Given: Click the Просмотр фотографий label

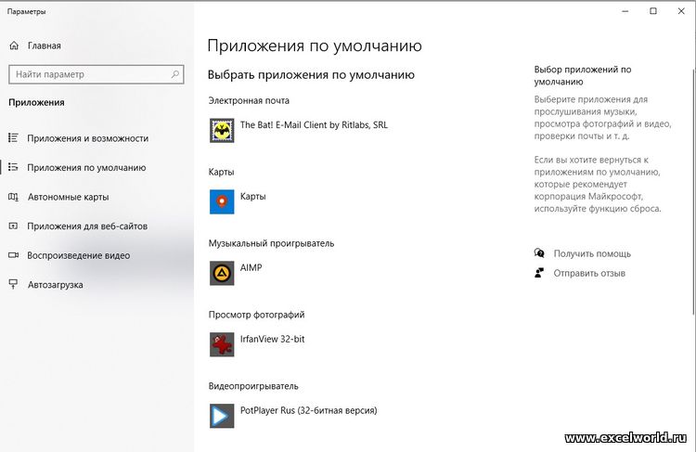Looking at the screenshot, I should 256,315.
